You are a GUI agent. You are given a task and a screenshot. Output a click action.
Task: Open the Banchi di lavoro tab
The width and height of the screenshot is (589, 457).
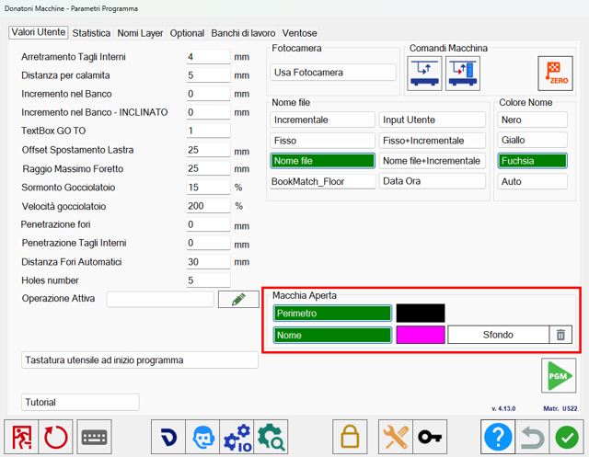[x=243, y=33]
